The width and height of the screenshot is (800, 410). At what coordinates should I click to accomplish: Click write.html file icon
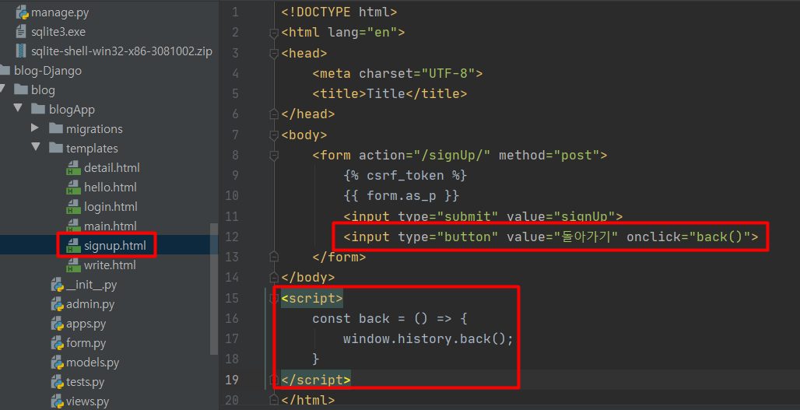tap(73, 265)
